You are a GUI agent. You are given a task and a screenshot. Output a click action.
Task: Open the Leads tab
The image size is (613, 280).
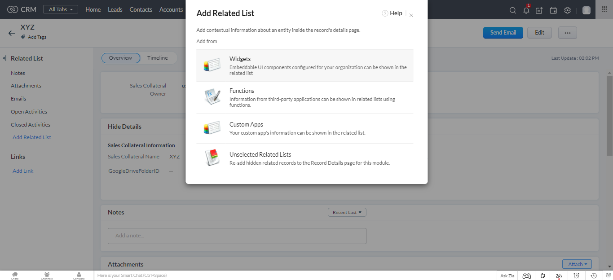[115, 9]
